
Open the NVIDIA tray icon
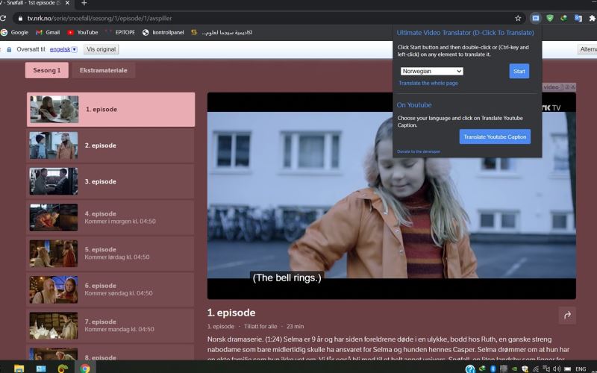coord(514,369)
